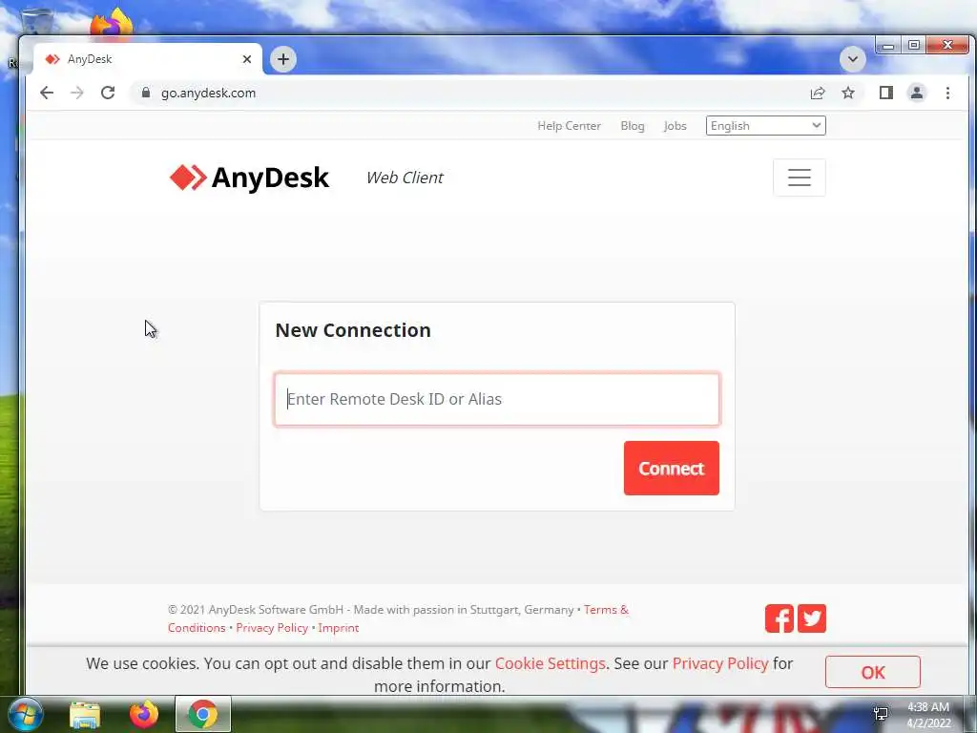The height and width of the screenshot is (733, 977).
Task: Click the Web Client text
Action: 405,178
